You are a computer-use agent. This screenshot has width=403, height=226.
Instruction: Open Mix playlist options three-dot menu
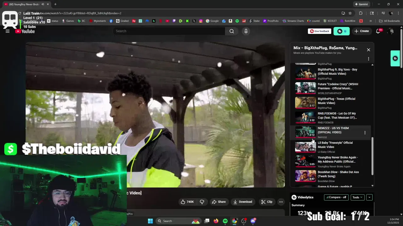point(368,59)
